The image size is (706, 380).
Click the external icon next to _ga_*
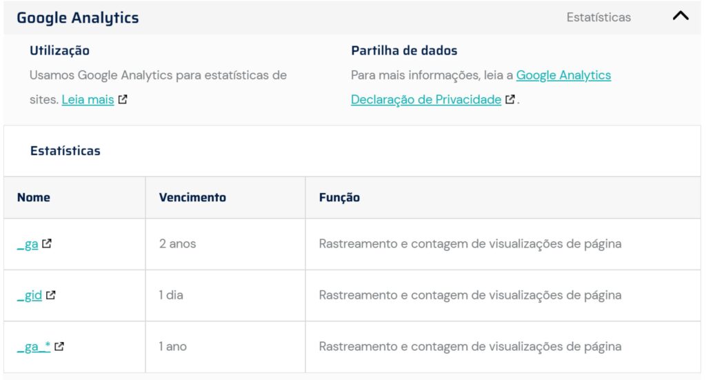click(59, 346)
